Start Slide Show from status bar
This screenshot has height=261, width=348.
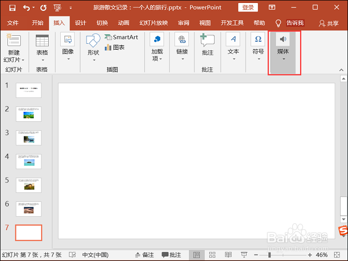point(244,255)
